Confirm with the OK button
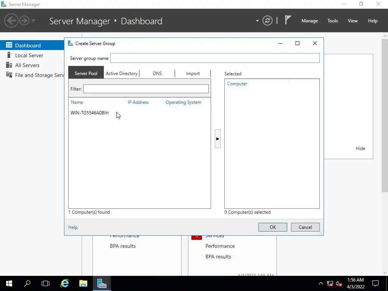The image size is (388, 291). pyautogui.click(x=273, y=227)
